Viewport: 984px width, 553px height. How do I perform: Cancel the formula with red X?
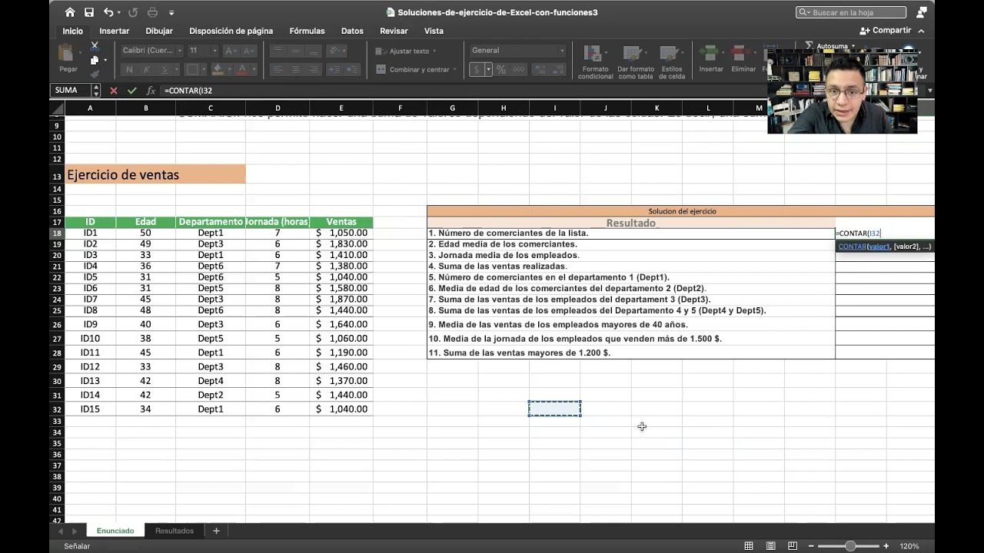[x=114, y=91]
